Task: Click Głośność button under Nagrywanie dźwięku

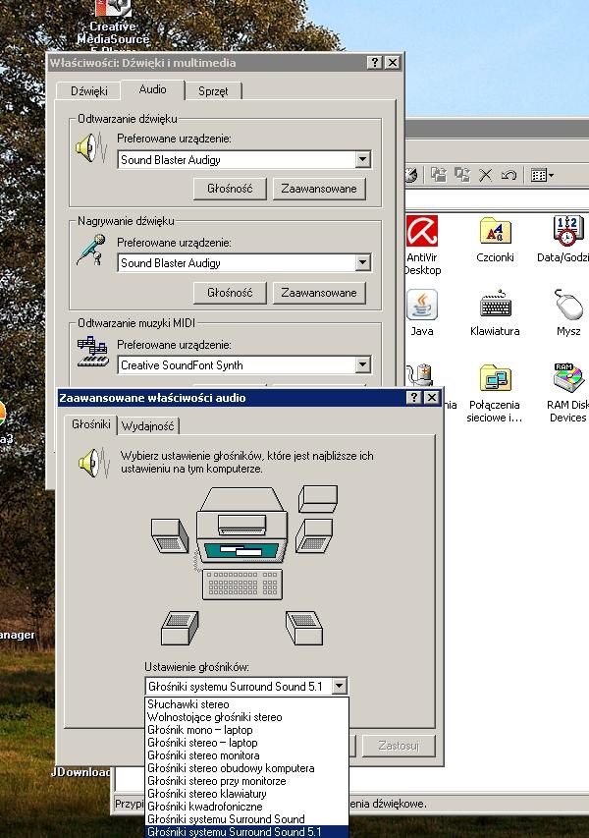Action: coord(230,293)
